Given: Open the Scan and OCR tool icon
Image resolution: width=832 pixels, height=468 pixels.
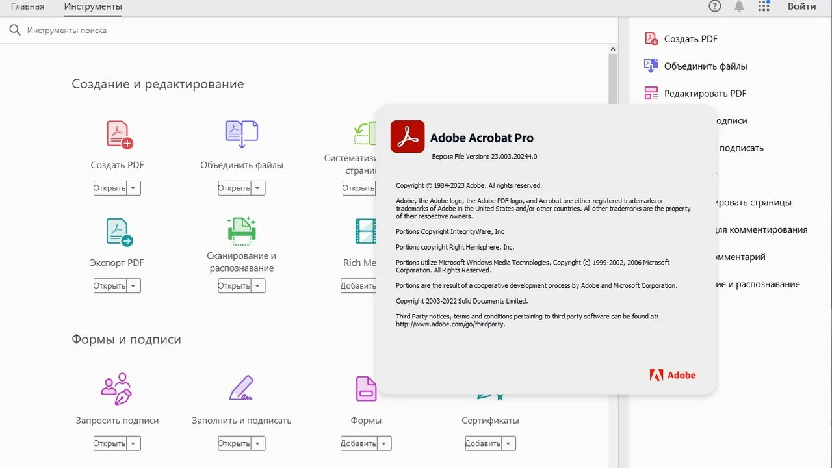Looking at the screenshot, I should tap(242, 231).
